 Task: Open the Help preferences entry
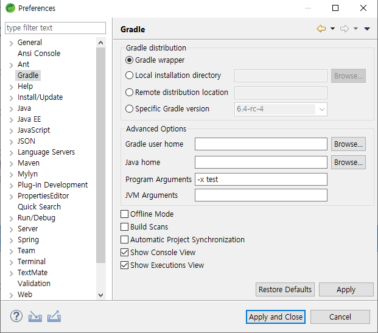click(25, 86)
